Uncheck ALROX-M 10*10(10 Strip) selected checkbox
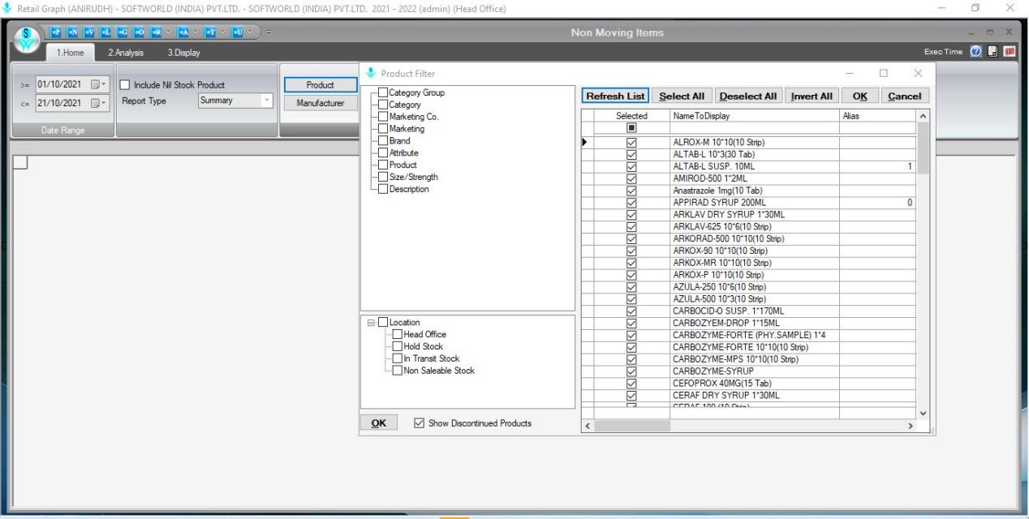Screen dimensions: 1029x519 point(632,142)
